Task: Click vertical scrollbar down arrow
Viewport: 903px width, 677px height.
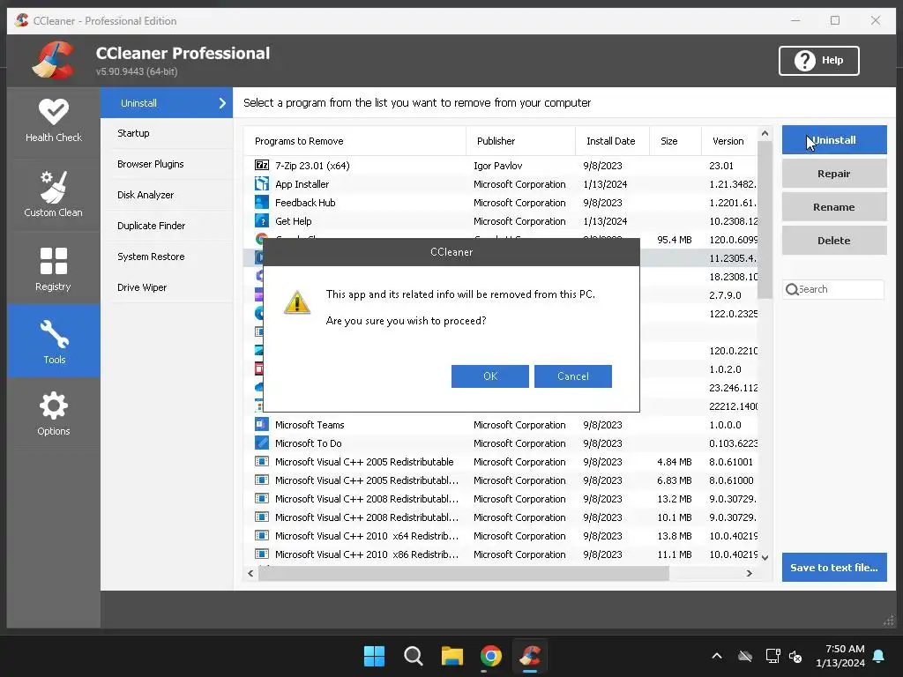Action: click(x=765, y=557)
